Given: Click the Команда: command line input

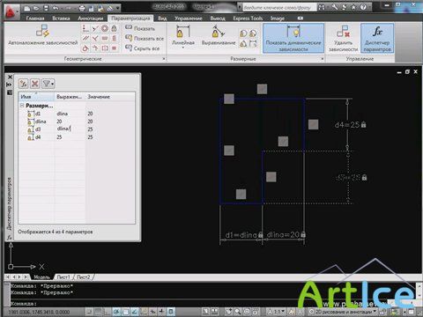Looking at the screenshot, I should (x=211, y=304).
